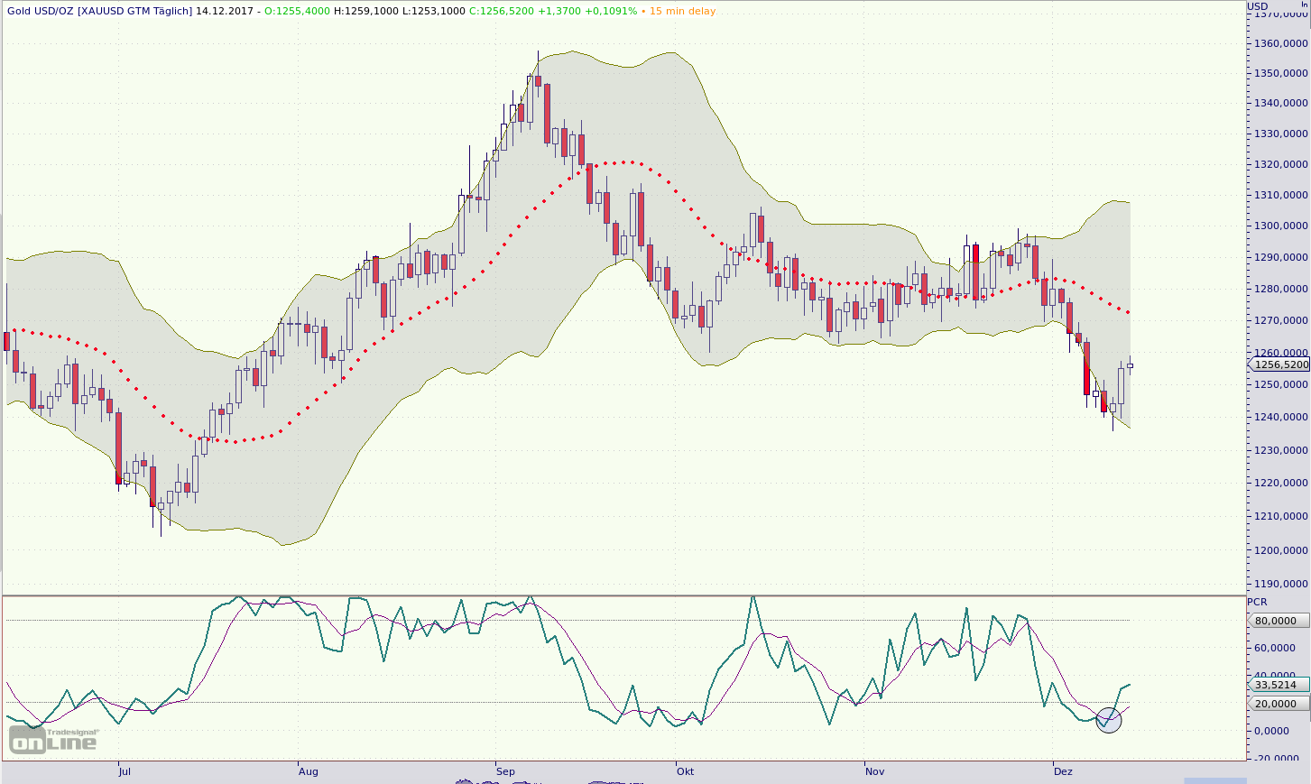The width and height of the screenshot is (1311, 784).
Task: Select the Sep label on time axis
Action: [x=505, y=771]
